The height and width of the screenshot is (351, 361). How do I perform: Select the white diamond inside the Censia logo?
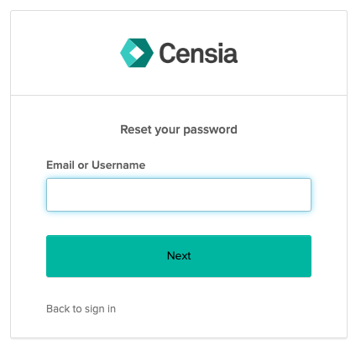(x=137, y=53)
